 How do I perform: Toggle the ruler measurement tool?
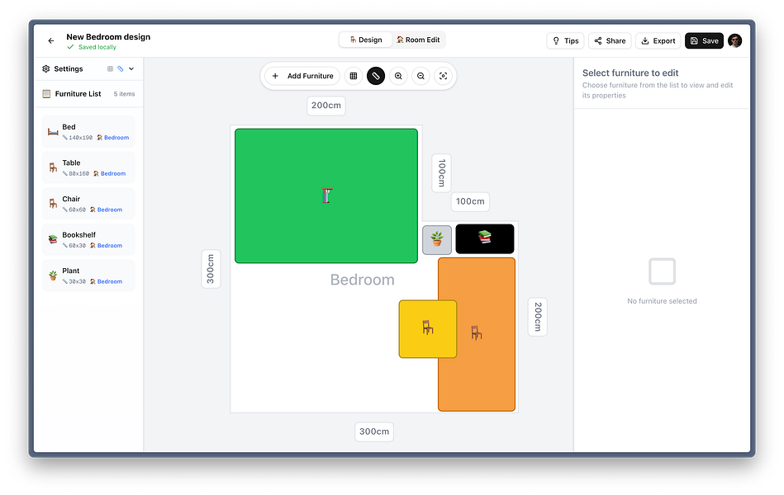[376, 76]
